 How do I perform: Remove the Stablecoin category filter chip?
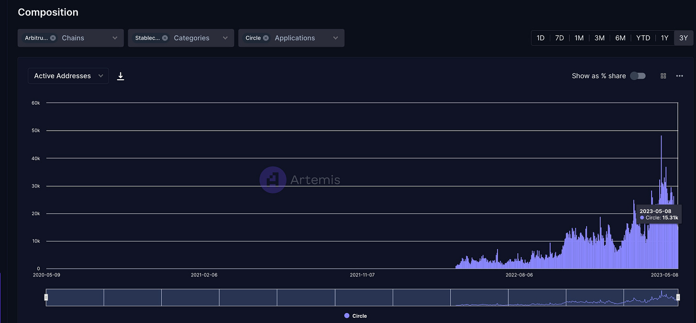[x=164, y=38]
